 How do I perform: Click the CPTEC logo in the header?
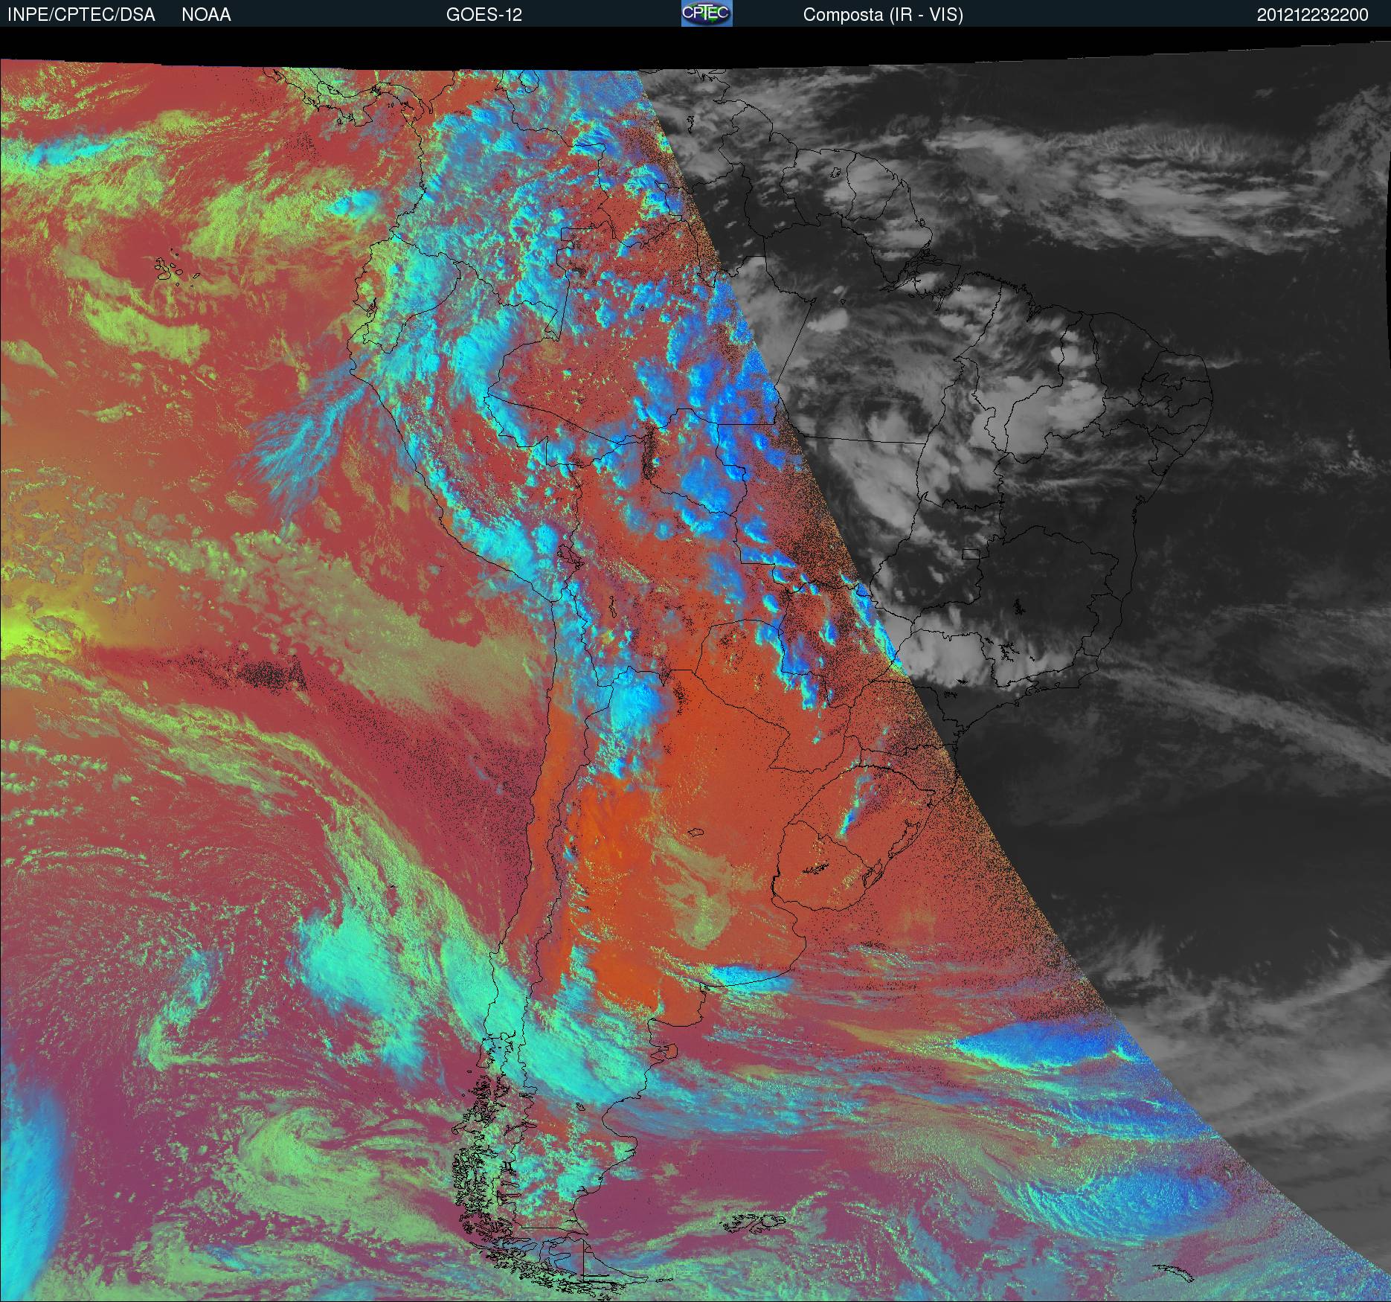(707, 13)
